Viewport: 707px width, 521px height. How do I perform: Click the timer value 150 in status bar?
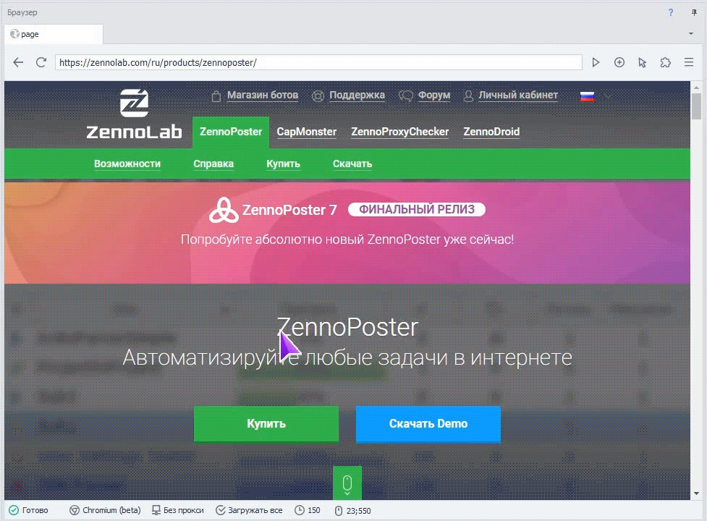308,510
